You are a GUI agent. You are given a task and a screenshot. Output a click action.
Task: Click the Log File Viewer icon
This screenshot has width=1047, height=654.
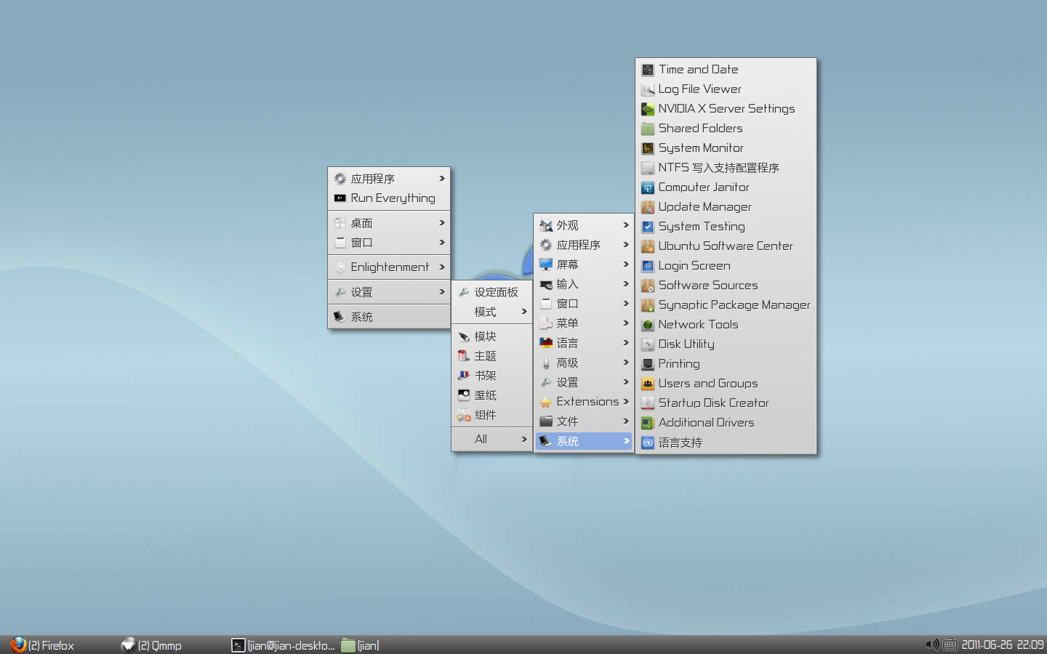point(648,89)
